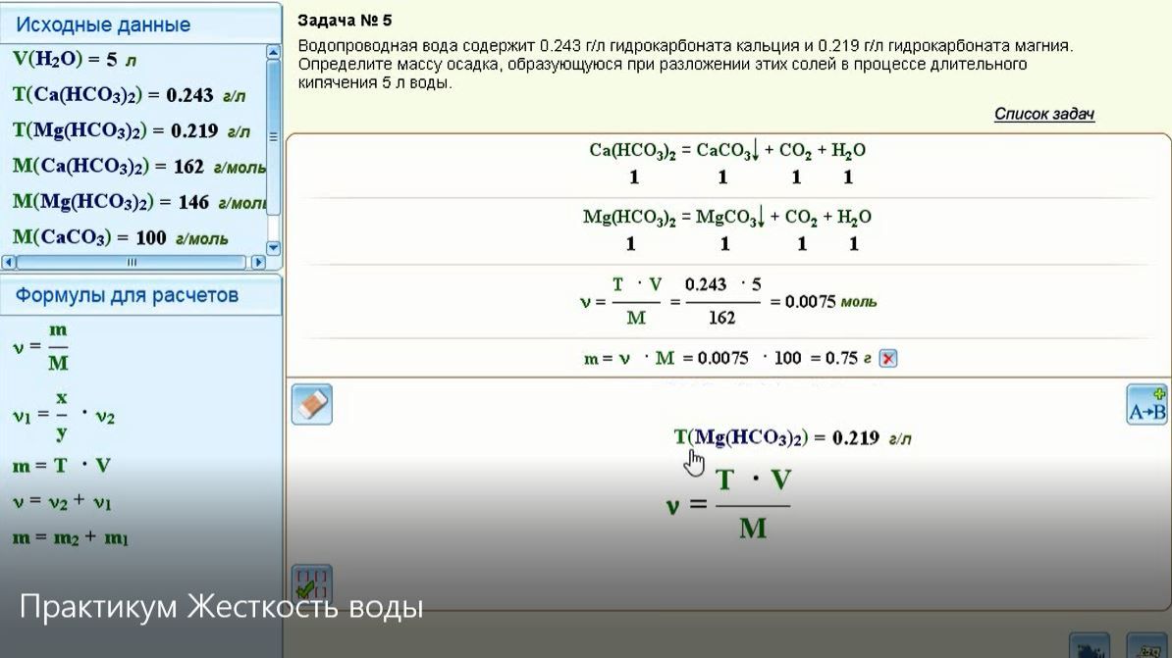Image resolution: width=1172 pixels, height=658 pixels.
Task: Click the Исходные данные panel header
Action: [103, 25]
